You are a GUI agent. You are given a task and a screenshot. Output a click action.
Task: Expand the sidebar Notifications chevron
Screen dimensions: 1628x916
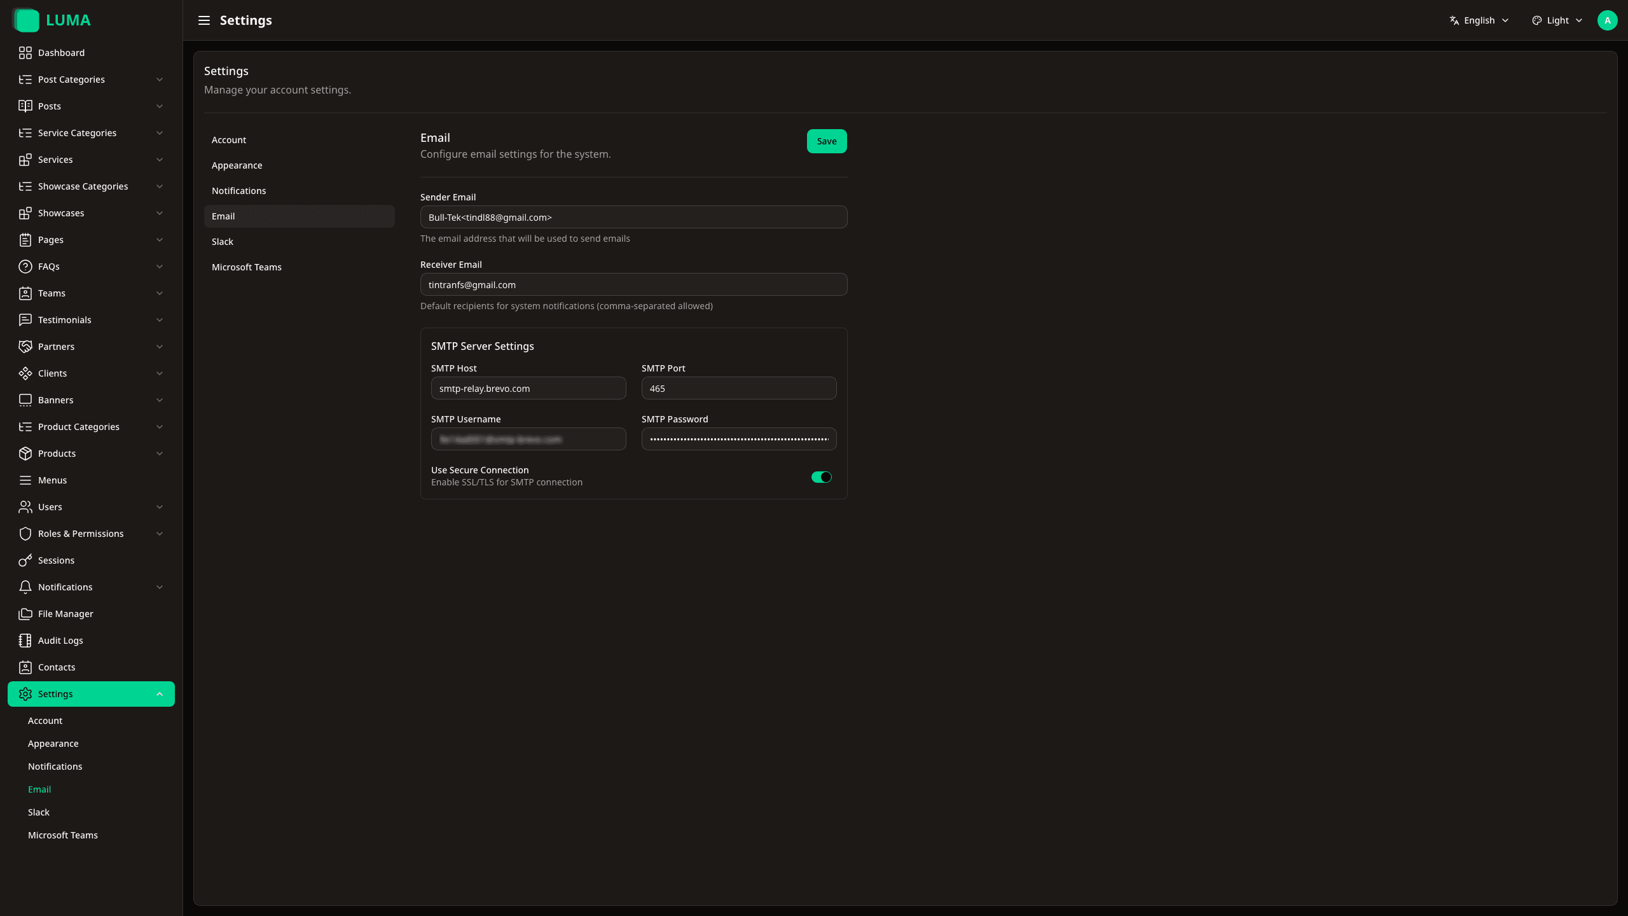coord(160,587)
